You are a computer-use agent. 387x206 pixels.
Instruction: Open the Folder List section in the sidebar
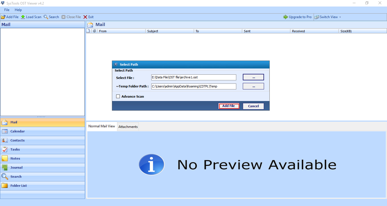42,186
